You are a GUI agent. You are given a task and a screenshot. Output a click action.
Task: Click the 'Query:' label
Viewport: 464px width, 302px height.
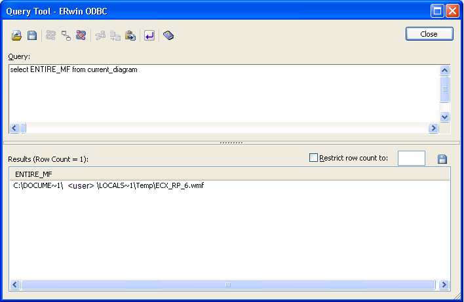coord(19,56)
